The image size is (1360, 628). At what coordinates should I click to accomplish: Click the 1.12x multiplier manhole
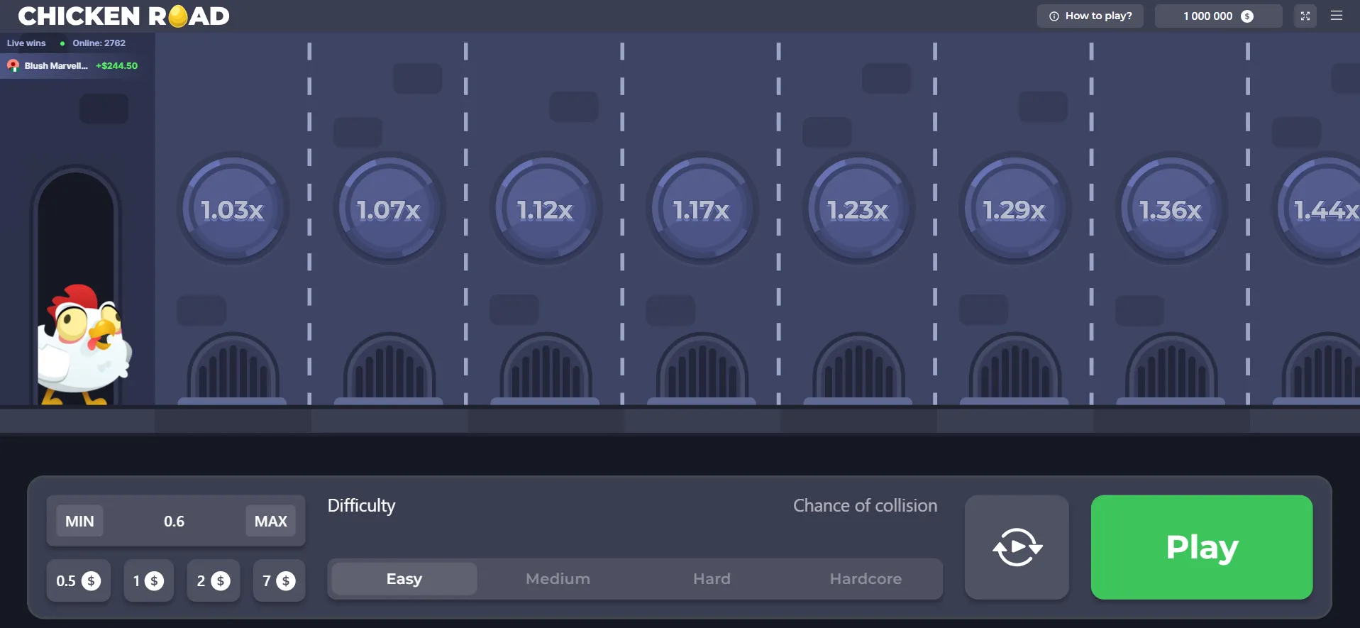coord(546,209)
